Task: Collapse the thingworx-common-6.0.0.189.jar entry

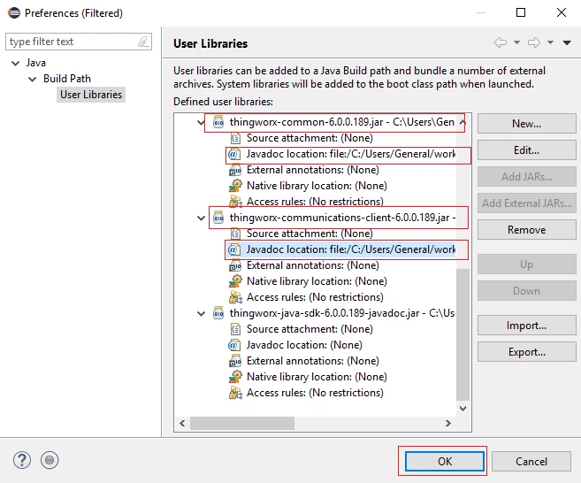Action: (201, 122)
